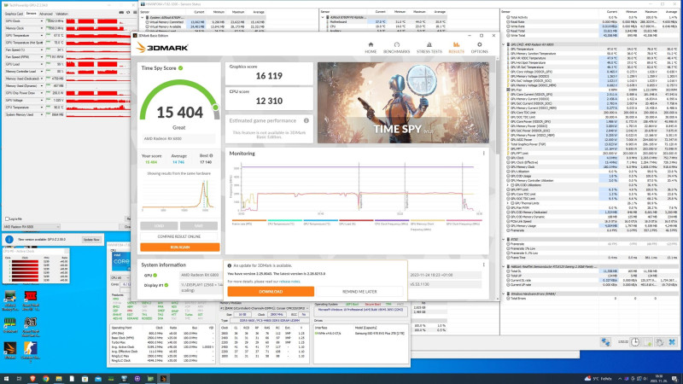Click the weather widget in taskbar

598,379
